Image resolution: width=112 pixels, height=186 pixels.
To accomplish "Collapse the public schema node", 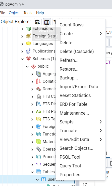I will pos(27,66).
